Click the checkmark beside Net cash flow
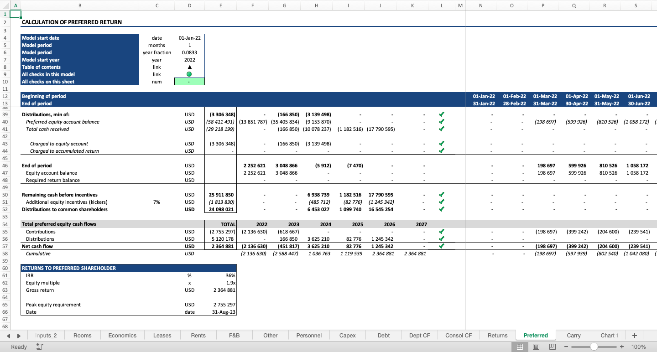This screenshot has height=352, width=657. [441, 246]
